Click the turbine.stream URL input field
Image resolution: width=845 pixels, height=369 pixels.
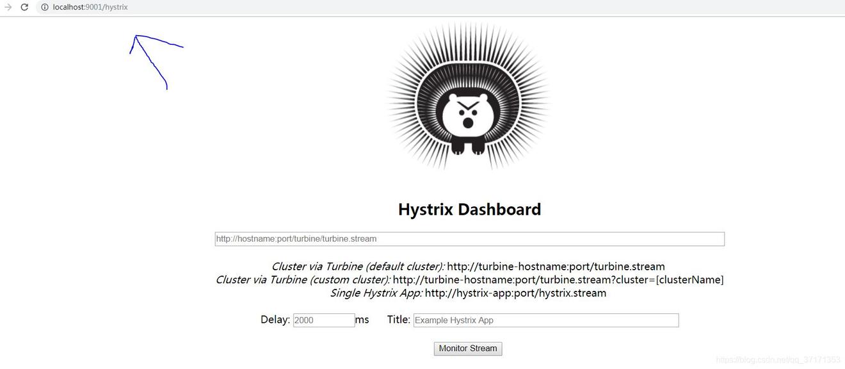pos(469,239)
